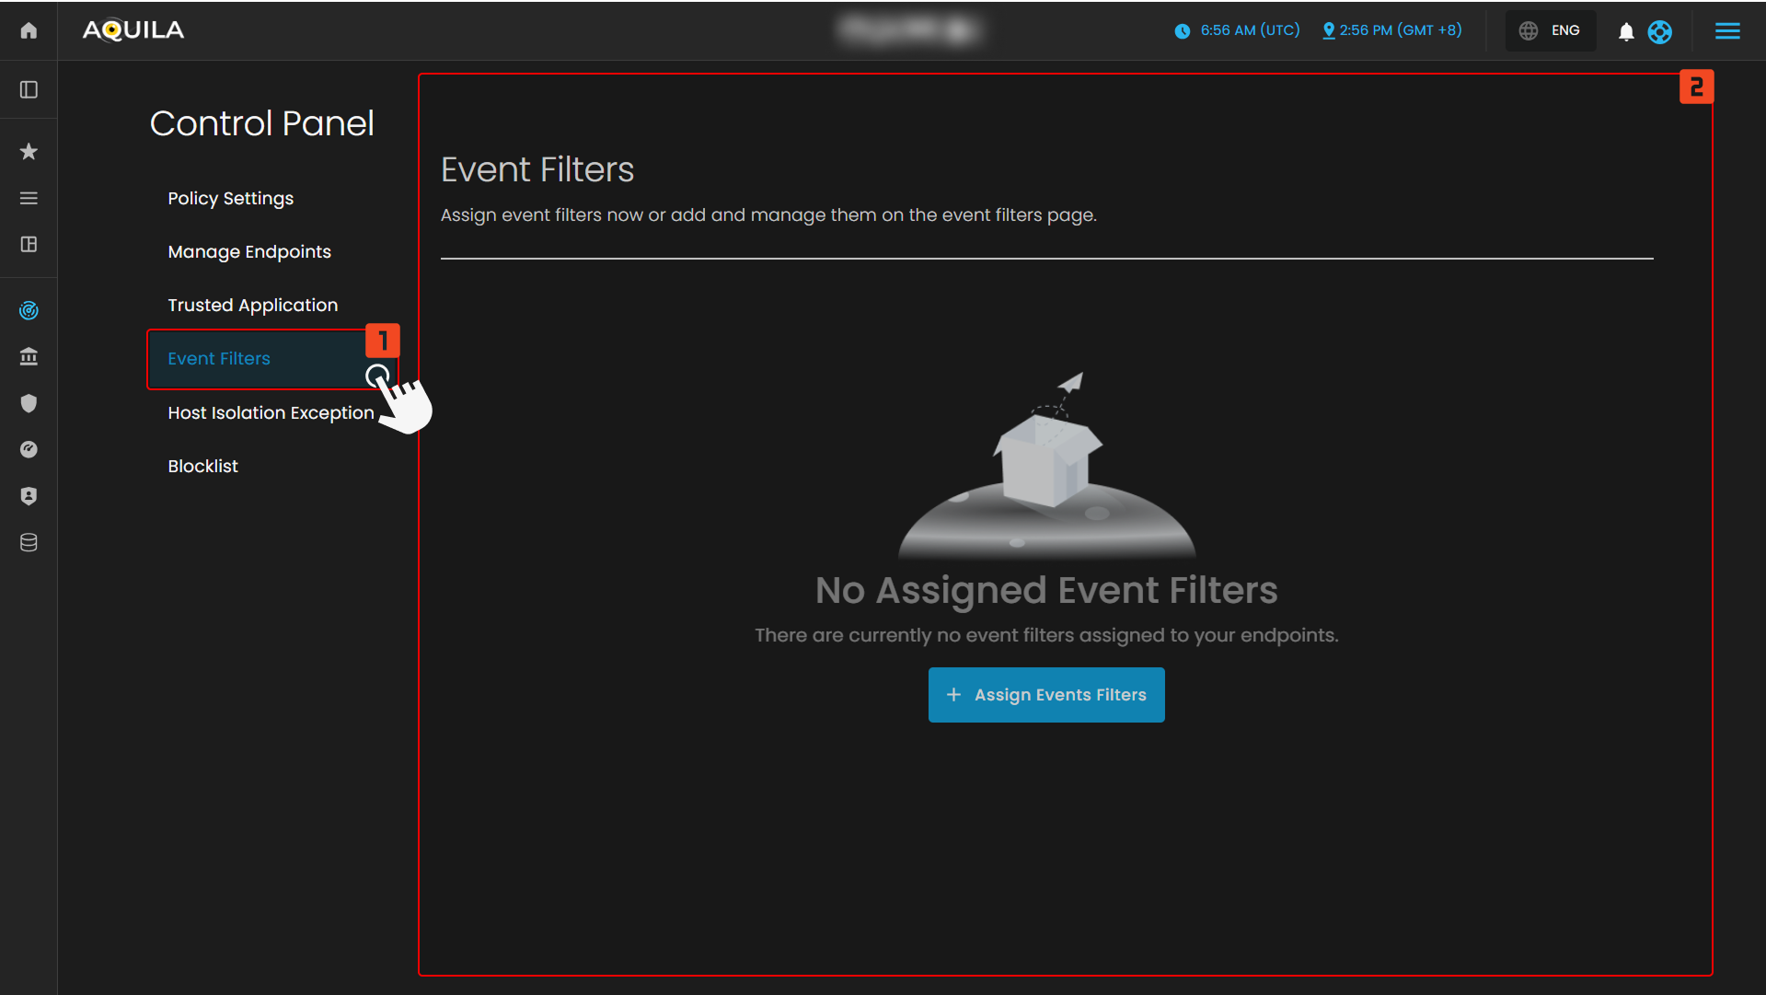This screenshot has height=995, width=1766.
Task: Open favorites via the star icon
Action: (x=29, y=151)
